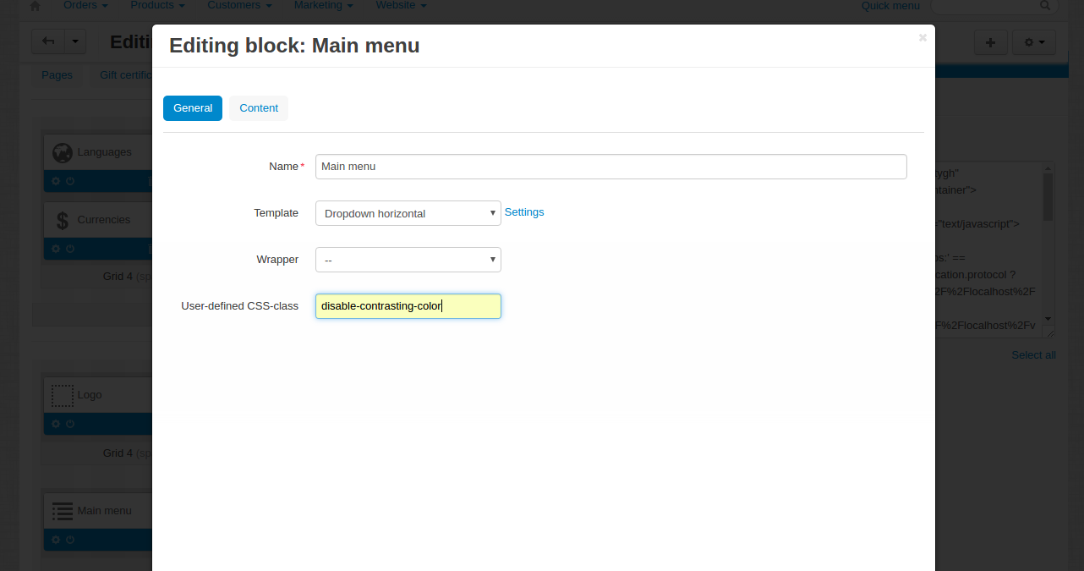Click the search magnifier icon
This screenshot has width=1084, height=571.
coord(1045,5)
